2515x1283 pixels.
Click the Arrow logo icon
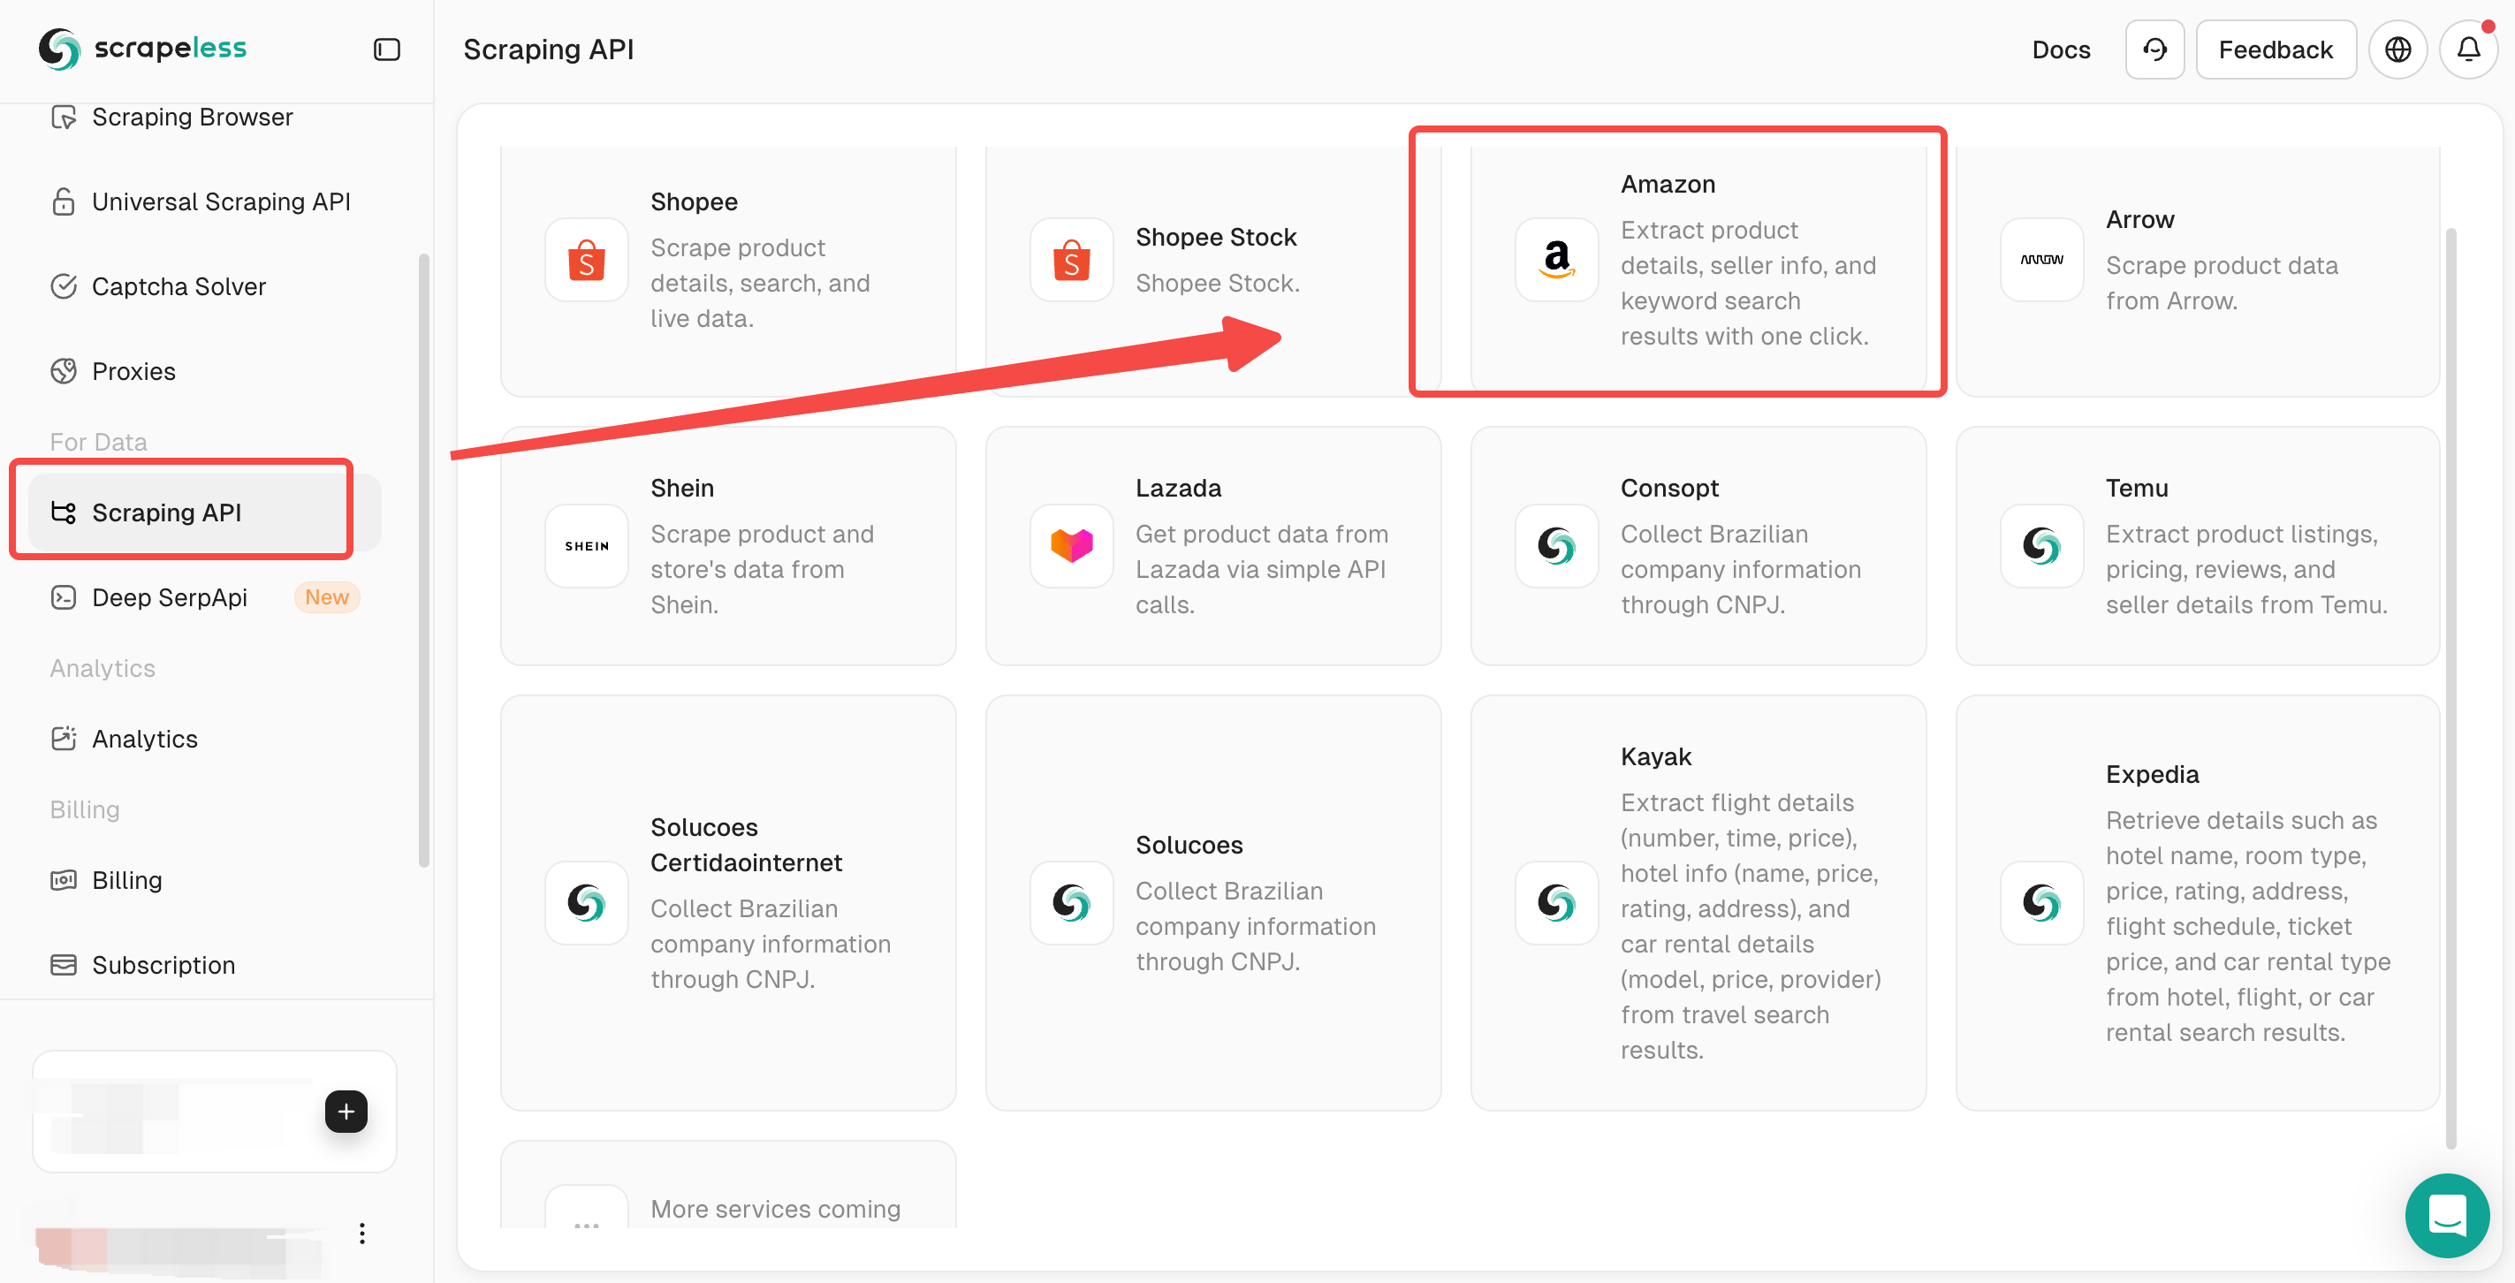point(2042,260)
